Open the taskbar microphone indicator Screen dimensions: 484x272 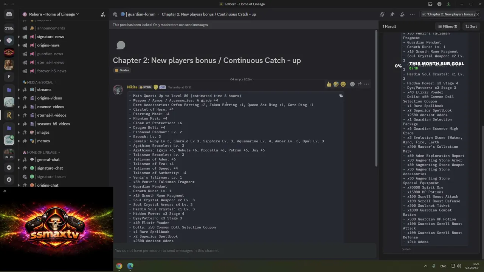click(434, 266)
